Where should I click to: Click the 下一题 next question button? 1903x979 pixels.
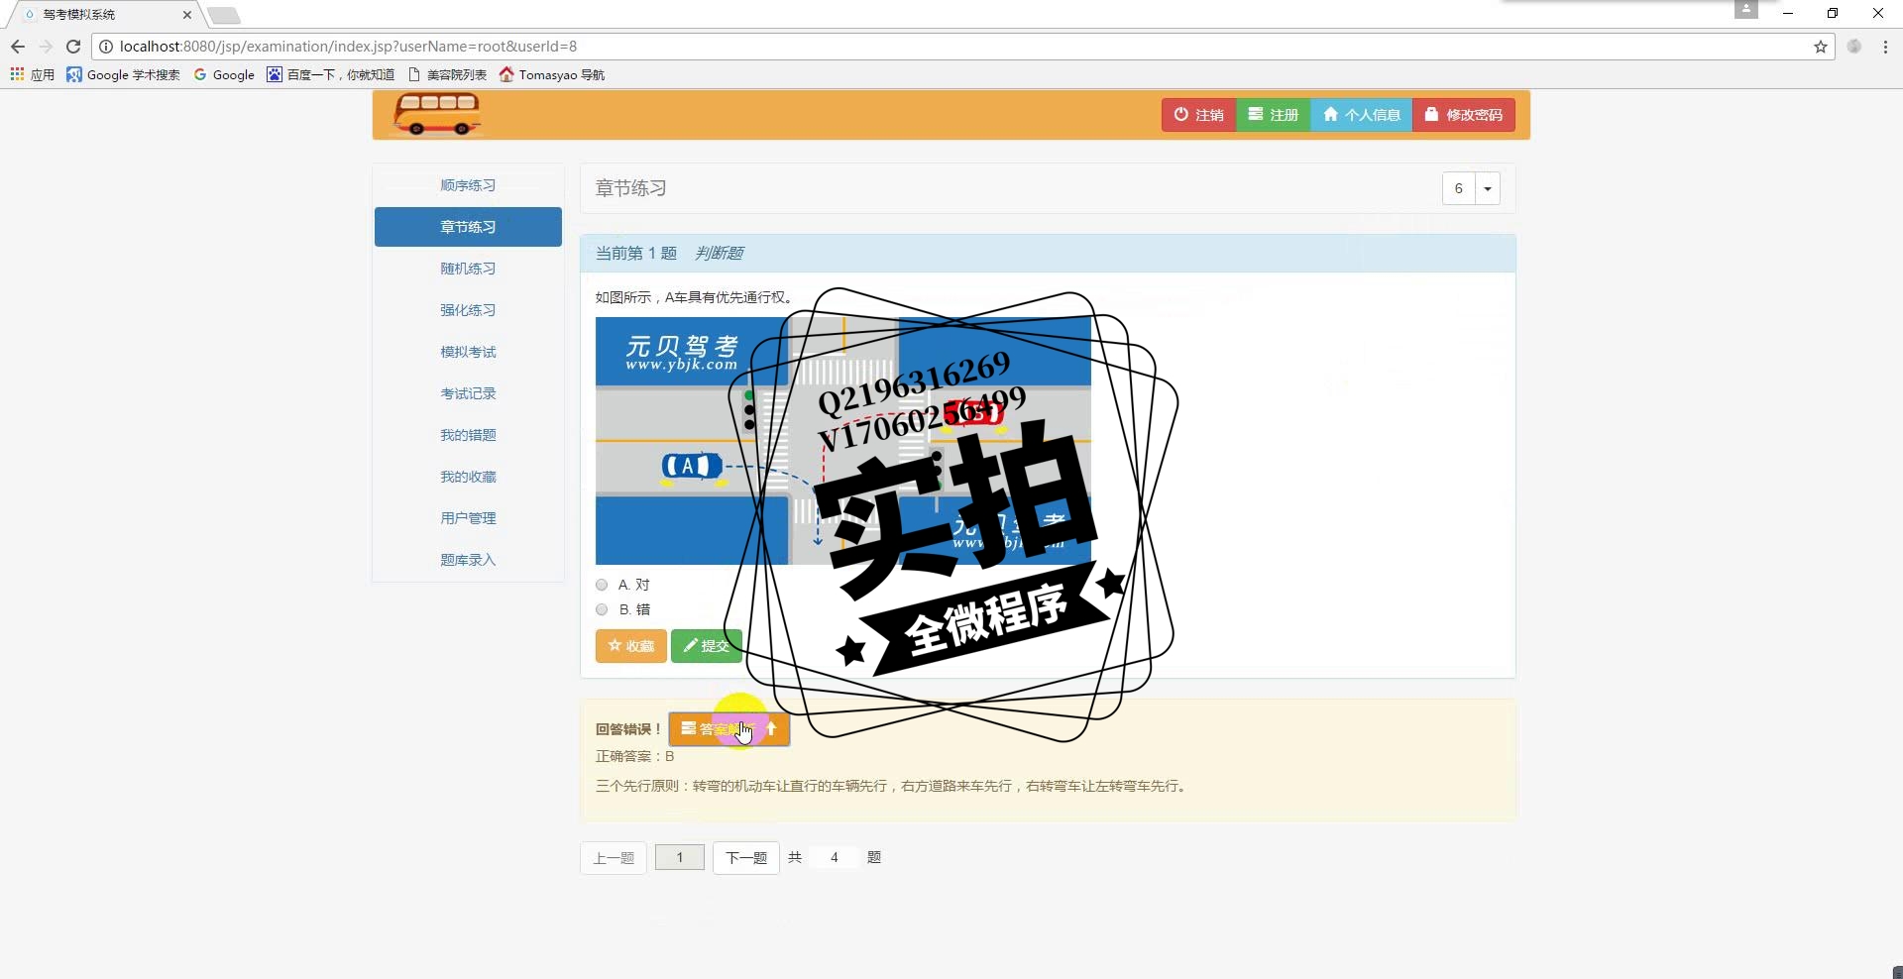tap(746, 858)
